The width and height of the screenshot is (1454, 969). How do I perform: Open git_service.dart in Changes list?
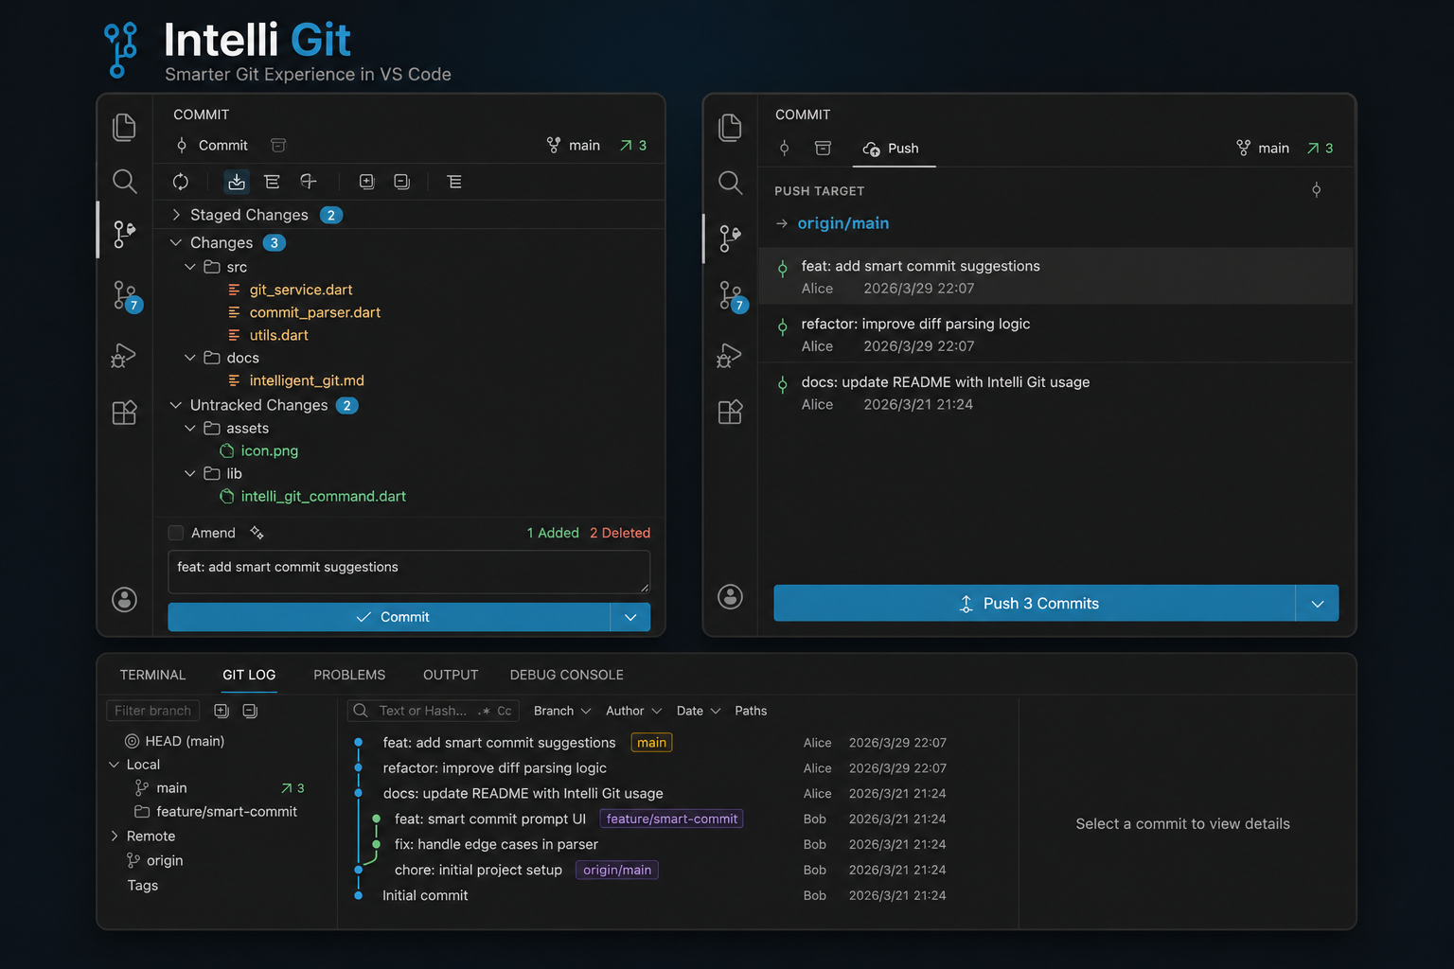[x=301, y=290]
